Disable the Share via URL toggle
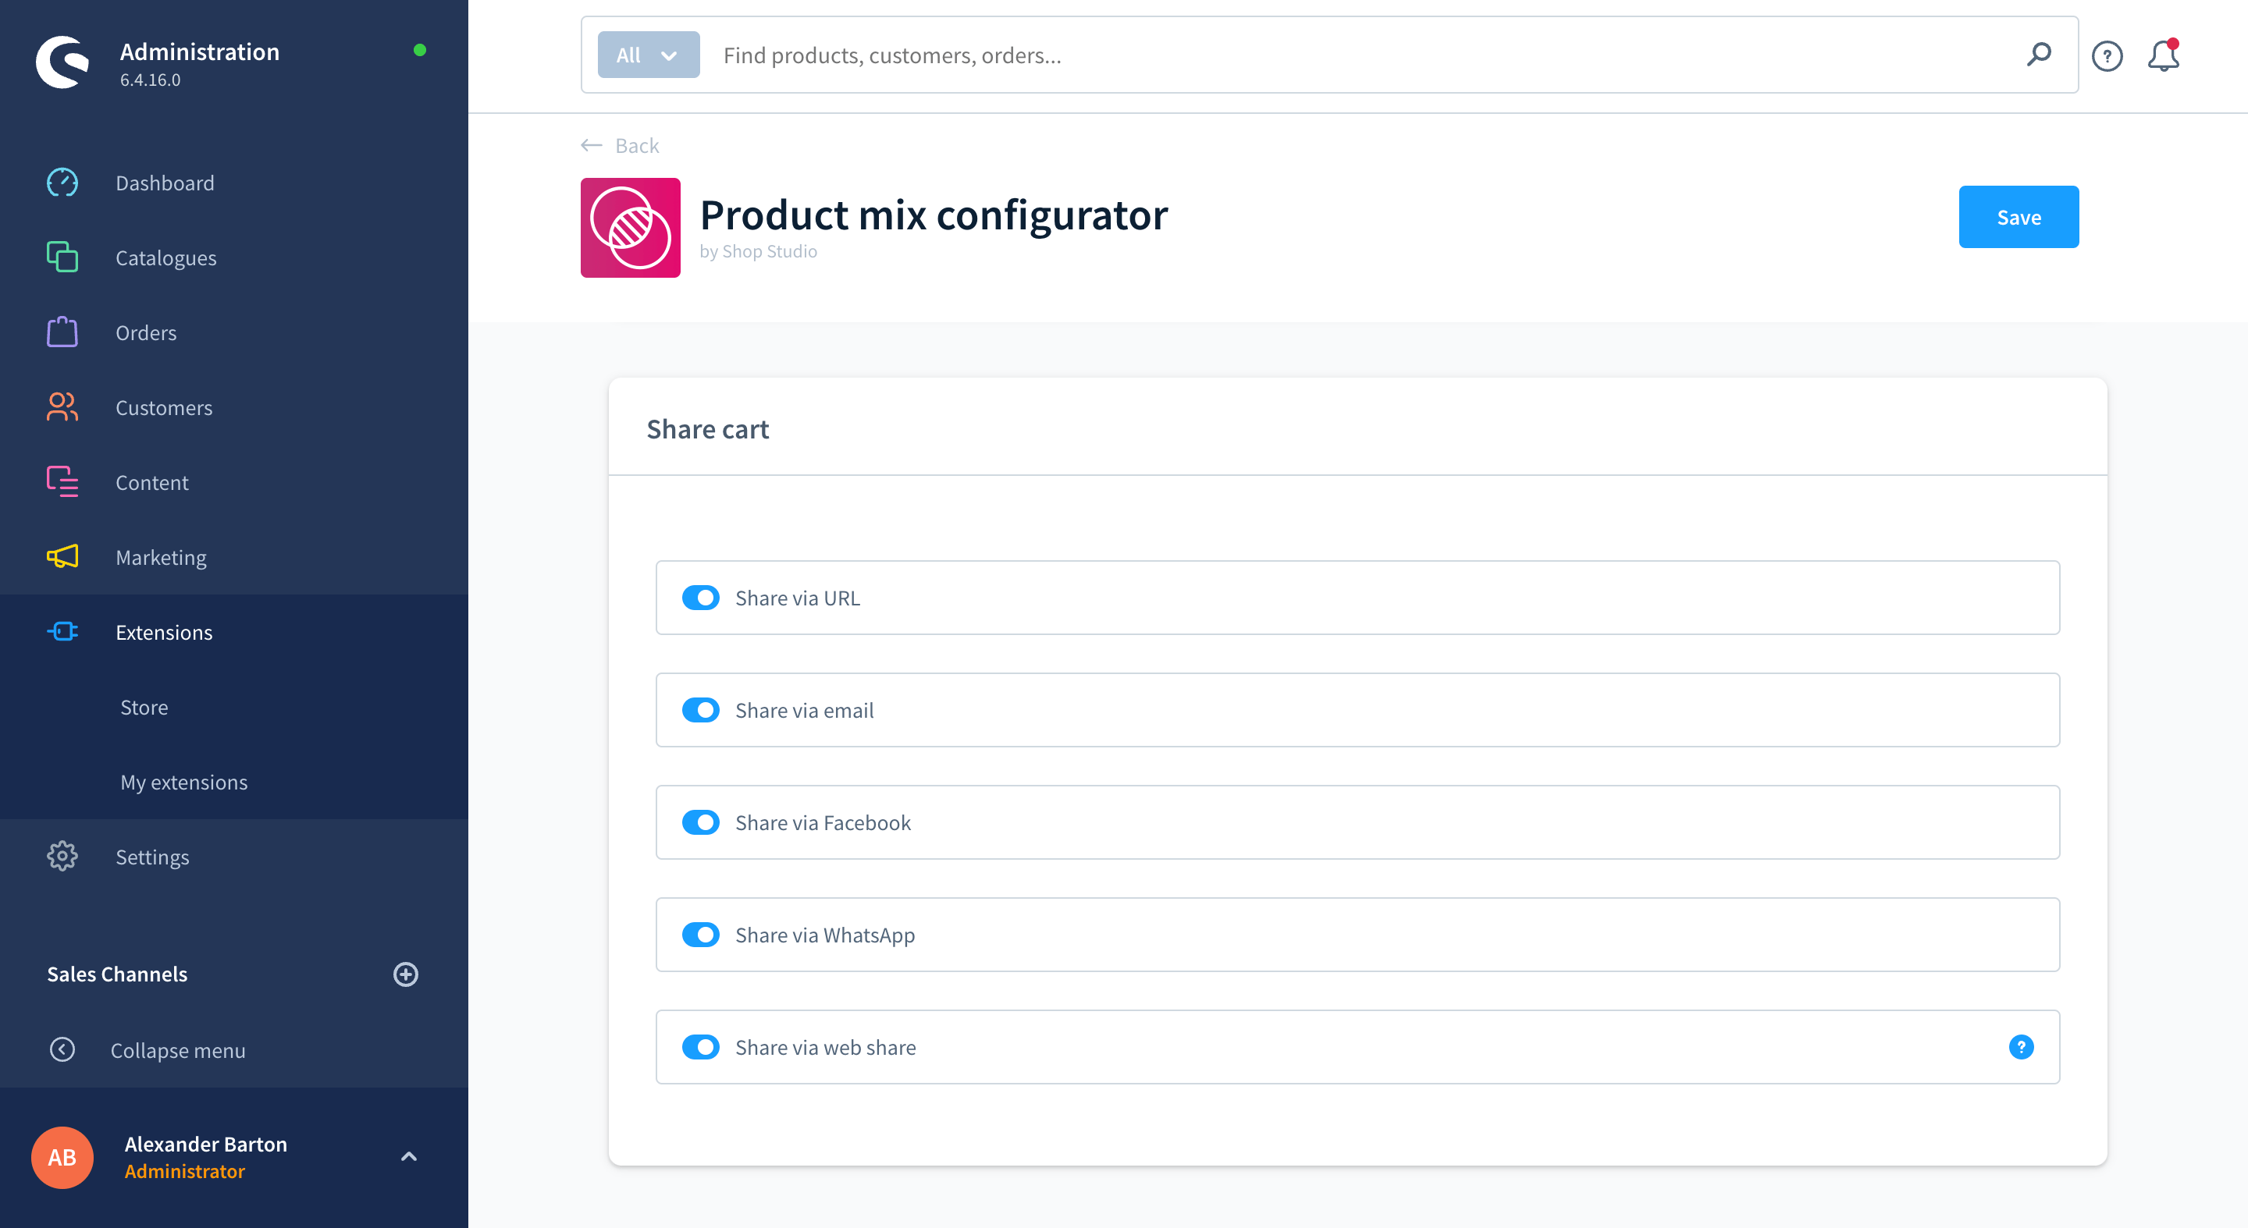 point(701,598)
